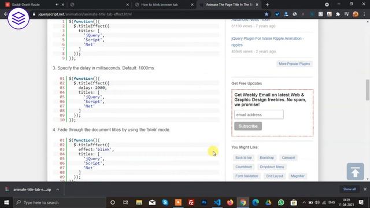Open Firefox from the taskbar
This screenshot has height=208, width=370.
(x=230, y=202)
